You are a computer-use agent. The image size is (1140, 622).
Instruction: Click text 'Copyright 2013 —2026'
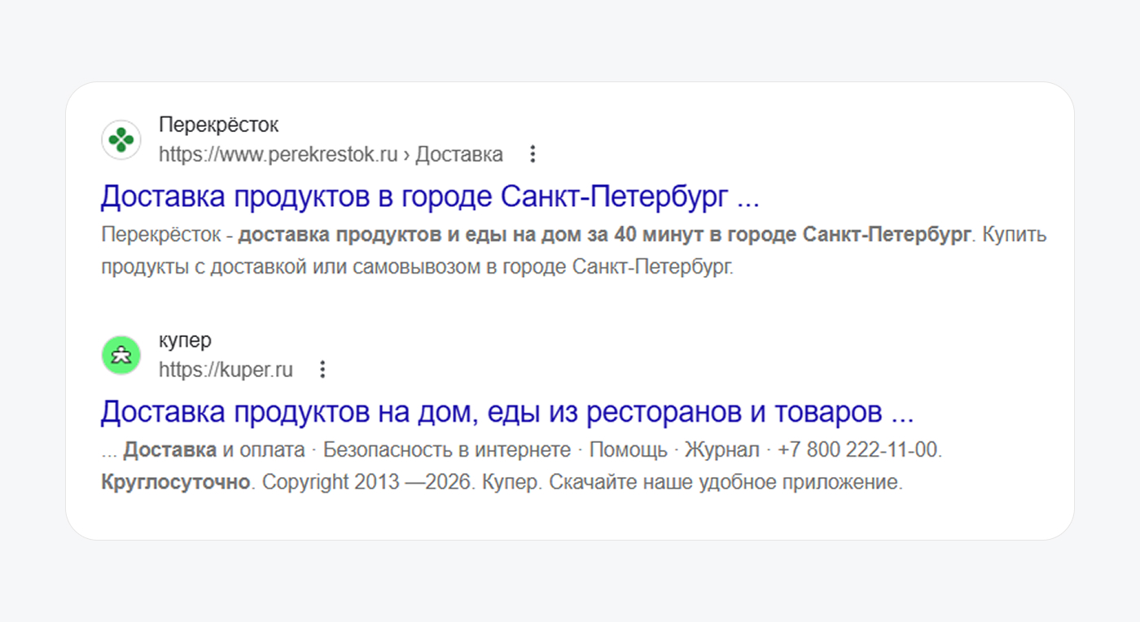(366, 482)
